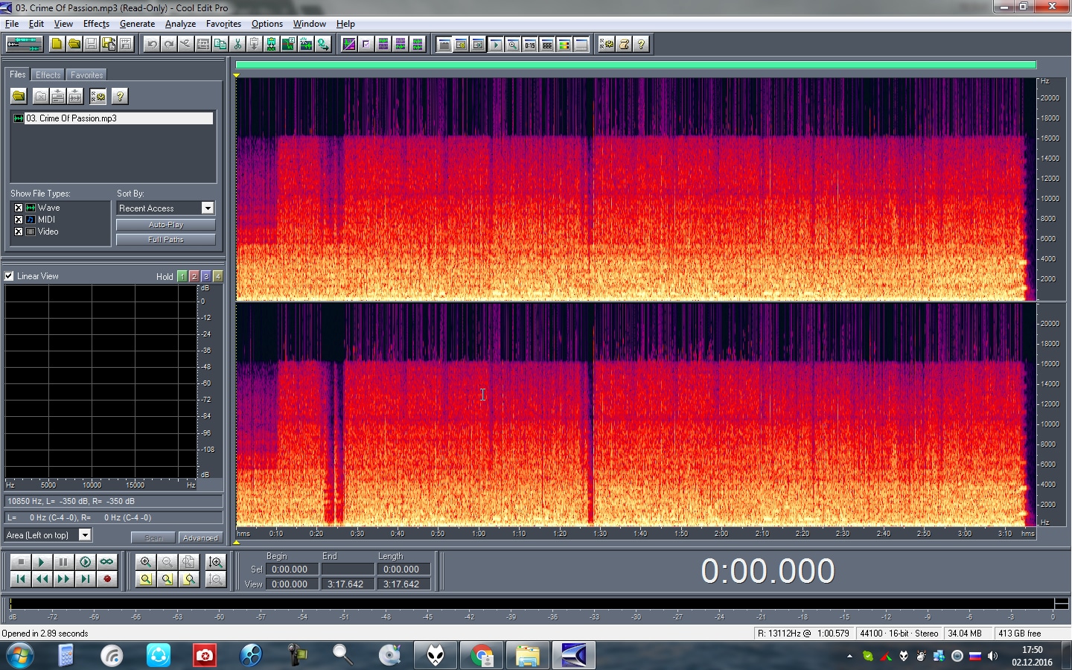
Task: Click the Scan button in analysis panel
Action: (153, 537)
